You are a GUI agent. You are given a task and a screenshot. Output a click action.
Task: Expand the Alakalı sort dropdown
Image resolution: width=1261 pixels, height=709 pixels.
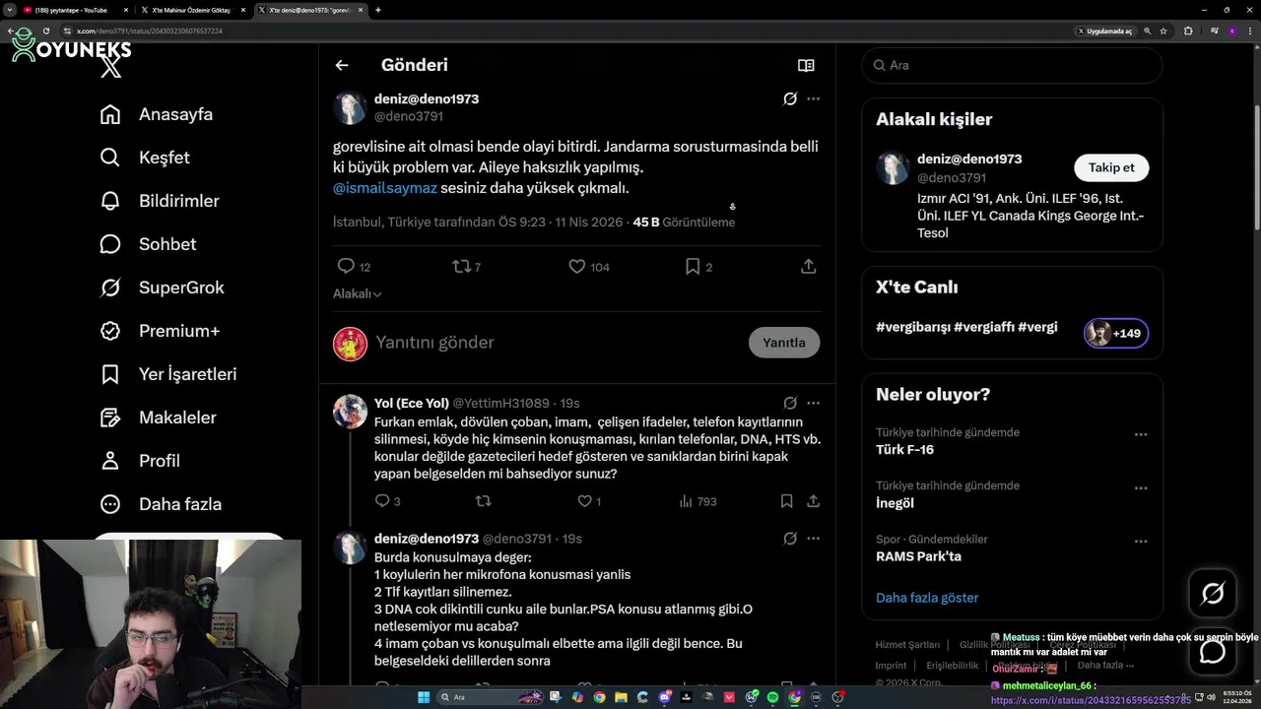(358, 293)
